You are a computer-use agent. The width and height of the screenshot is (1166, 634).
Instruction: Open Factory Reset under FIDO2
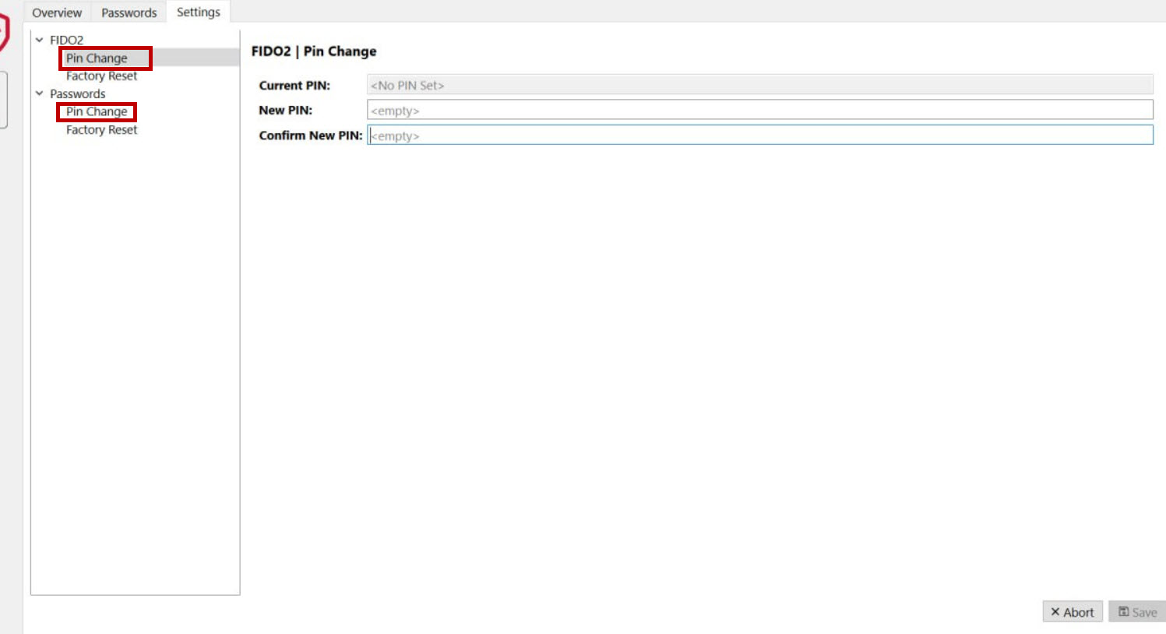tap(101, 76)
